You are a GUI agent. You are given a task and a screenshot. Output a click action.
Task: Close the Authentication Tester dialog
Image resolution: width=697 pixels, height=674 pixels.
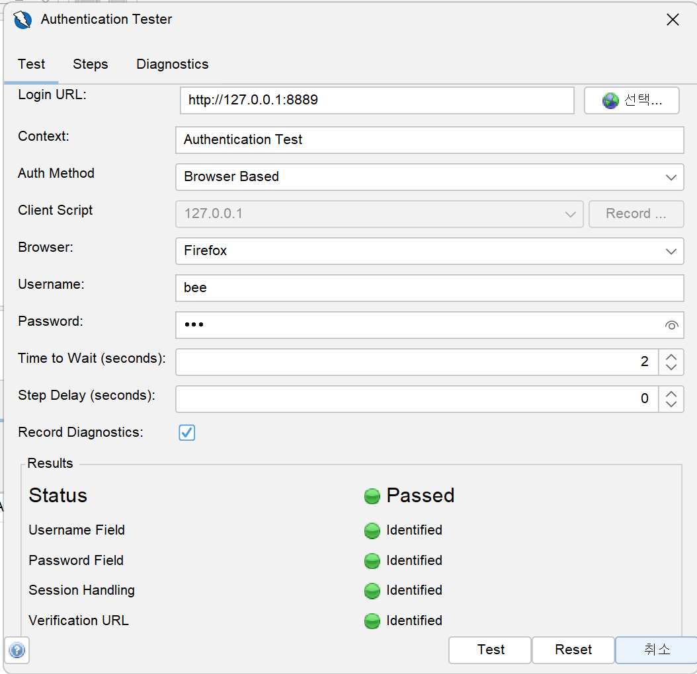pos(673,20)
